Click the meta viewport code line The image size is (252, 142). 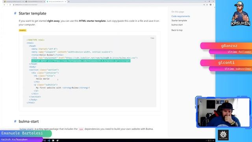click(72, 52)
